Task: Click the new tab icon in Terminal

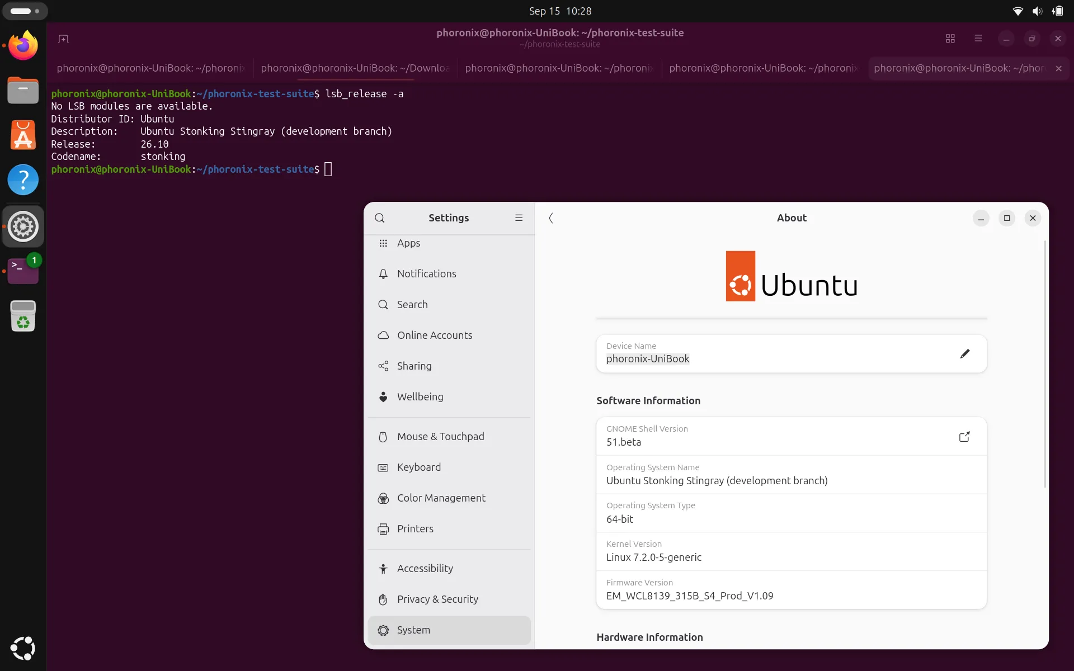Action: pyautogui.click(x=63, y=39)
